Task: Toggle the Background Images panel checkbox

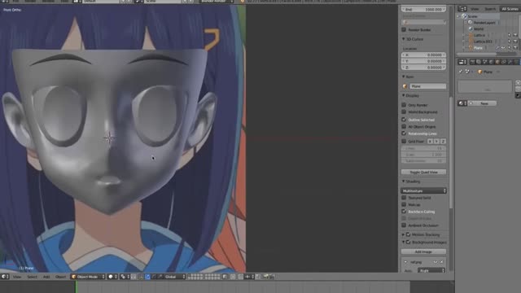Action: tap(409, 243)
